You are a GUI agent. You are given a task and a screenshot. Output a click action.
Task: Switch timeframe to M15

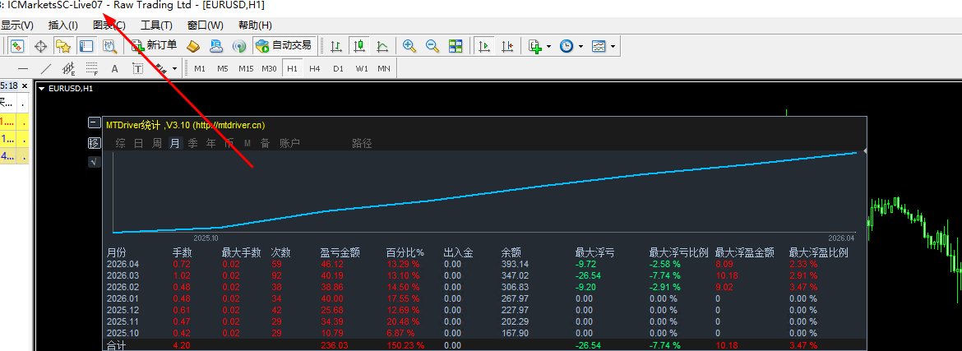pyautogui.click(x=246, y=69)
